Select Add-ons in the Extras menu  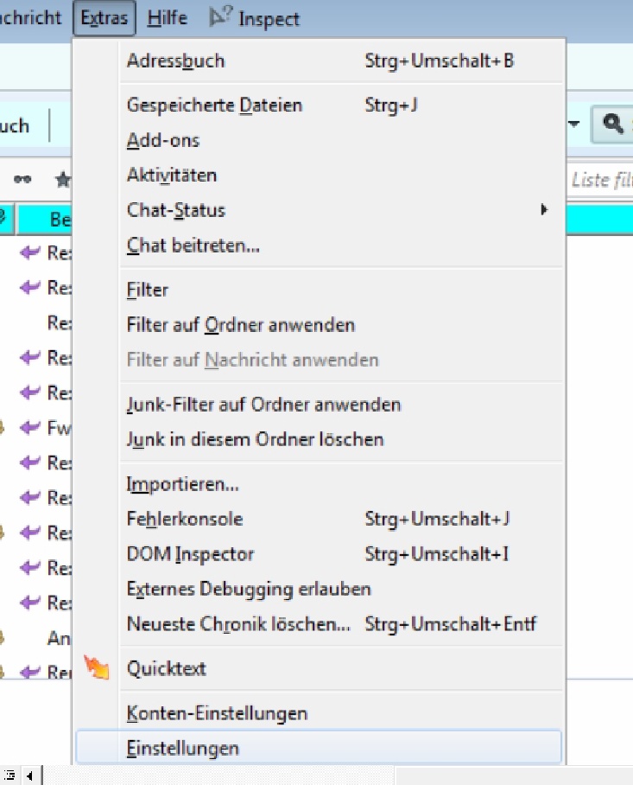pyautogui.click(x=163, y=140)
